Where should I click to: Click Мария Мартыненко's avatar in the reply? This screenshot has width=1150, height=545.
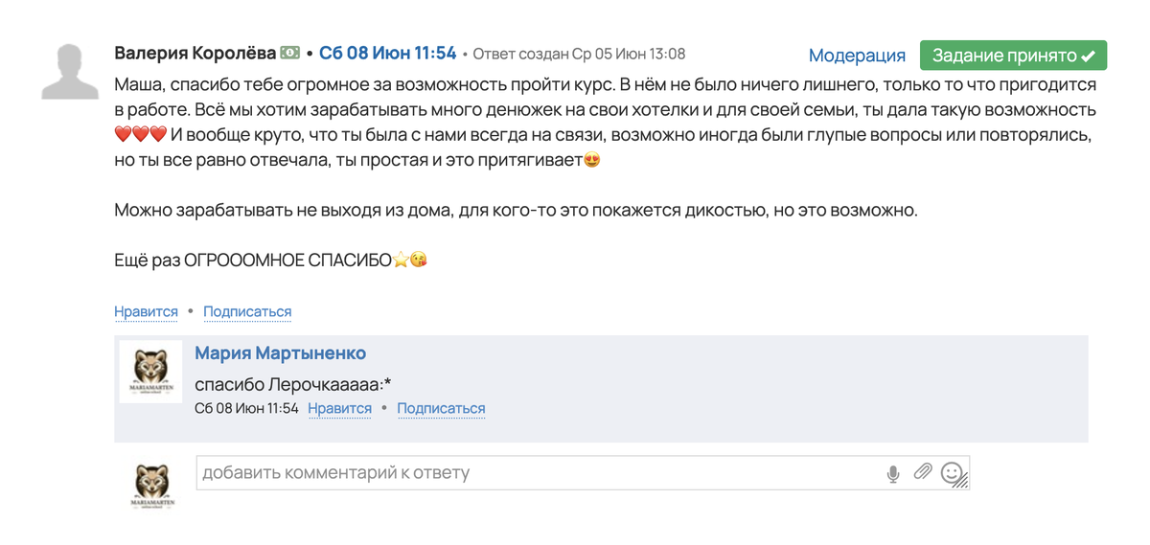click(150, 372)
